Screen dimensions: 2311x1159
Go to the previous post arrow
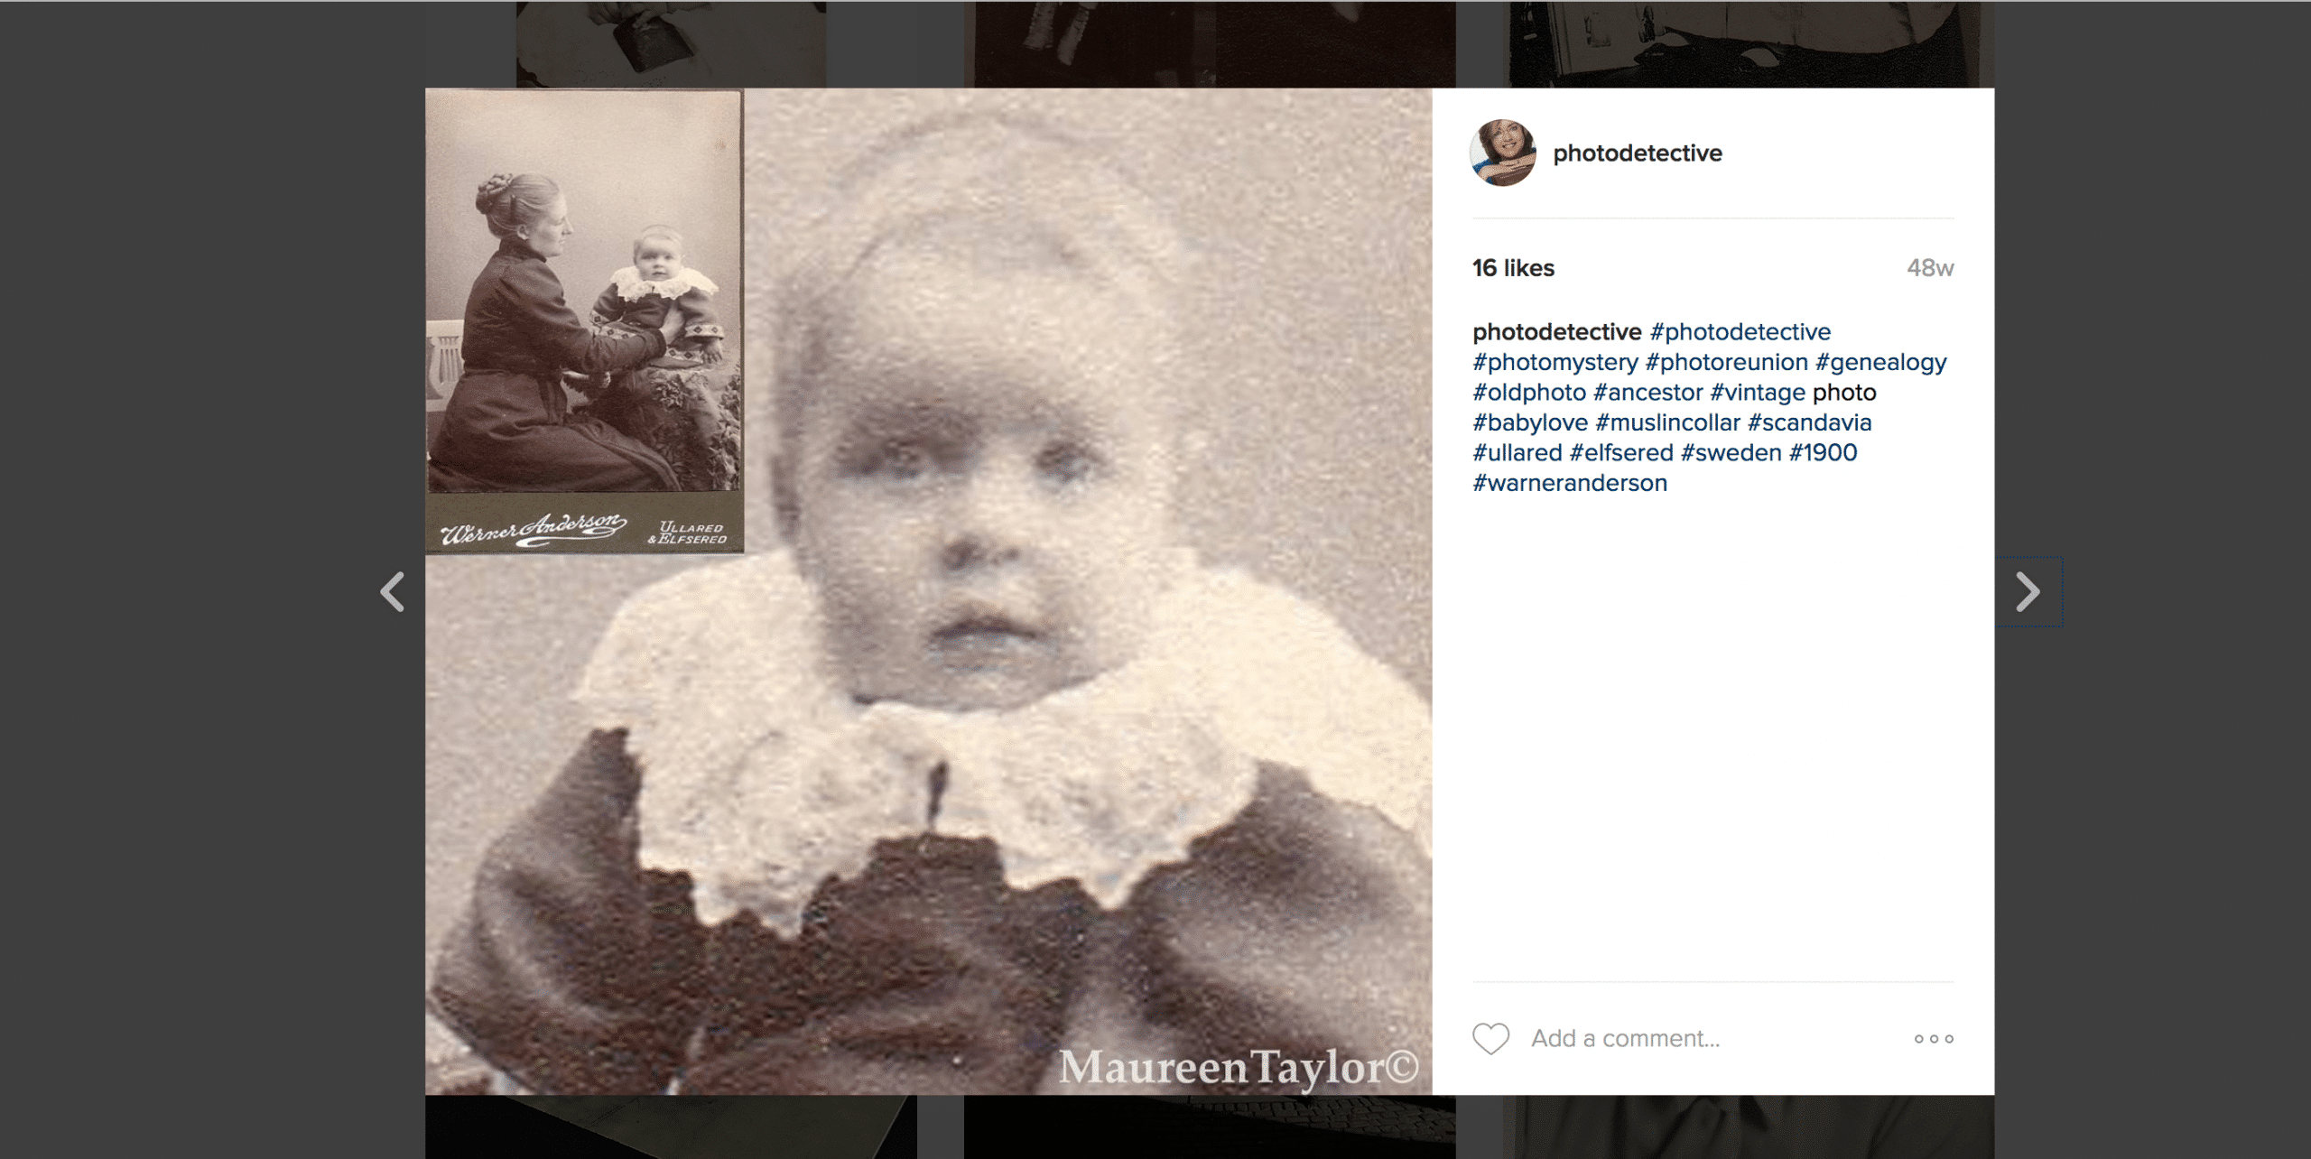[x=392, y=592]
